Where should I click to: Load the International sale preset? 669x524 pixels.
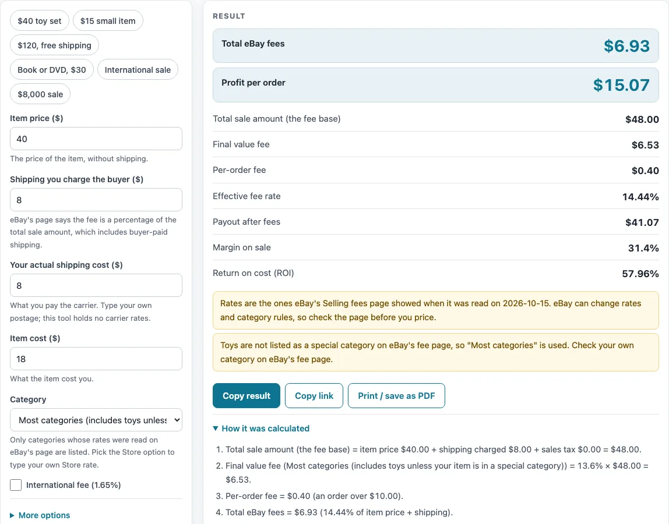[x=138, y=69]
